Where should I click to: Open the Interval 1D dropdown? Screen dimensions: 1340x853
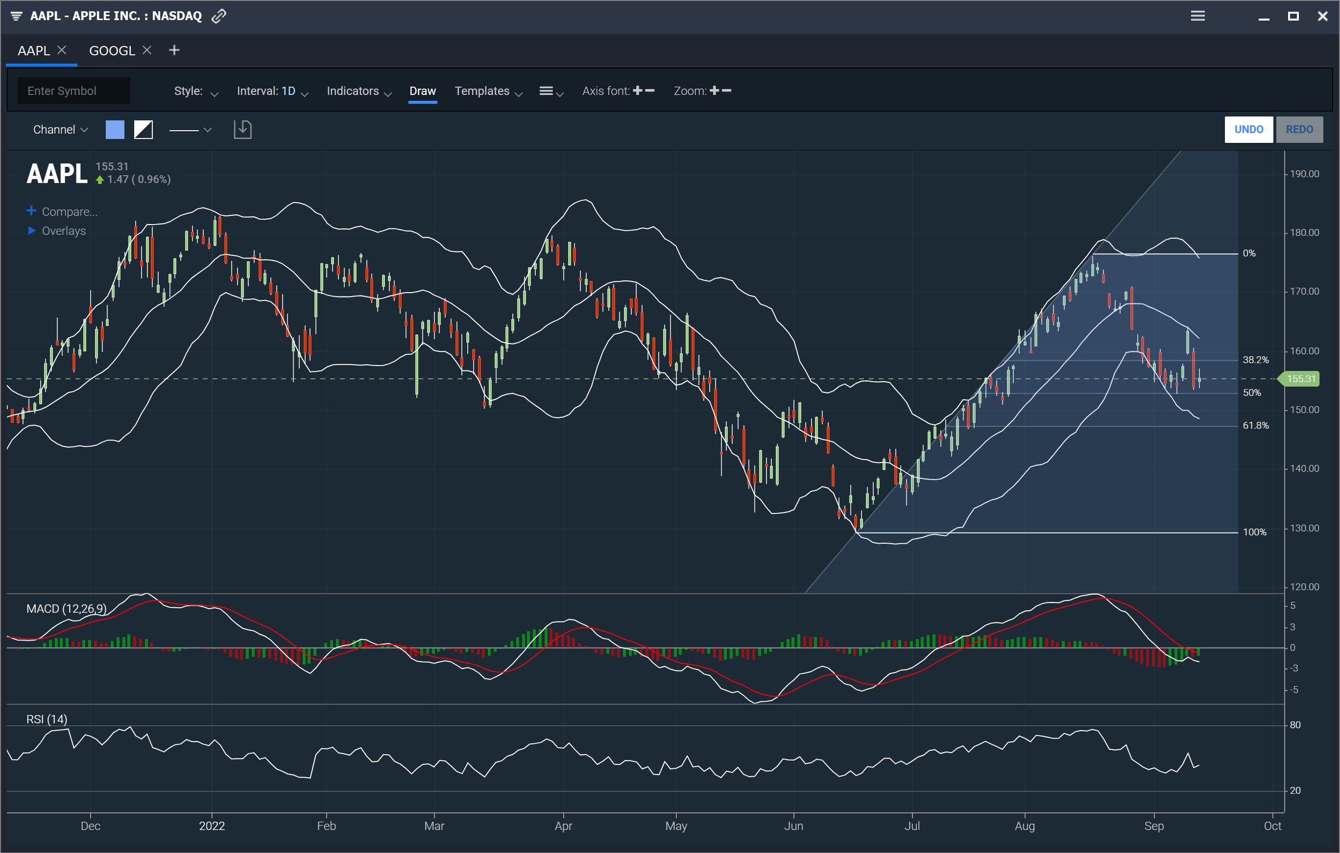pyautogui.click(x=272, y=91)
